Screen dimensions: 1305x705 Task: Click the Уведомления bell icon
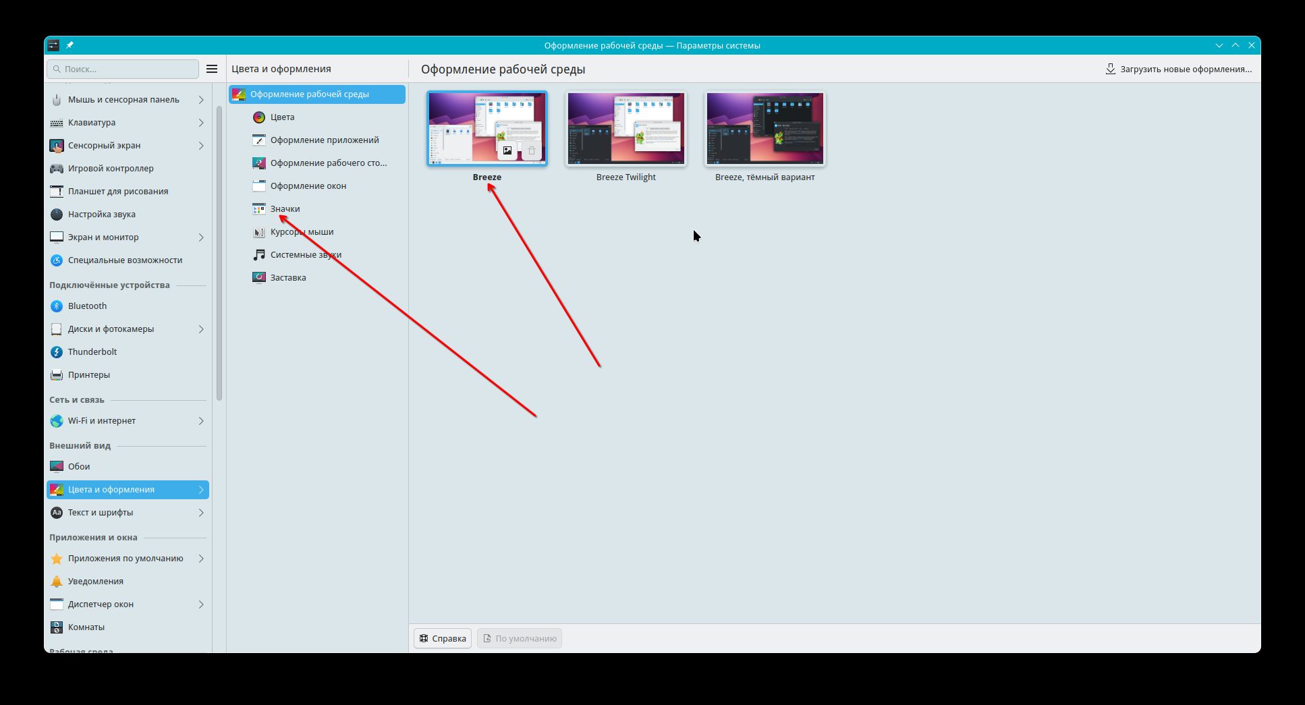click(57, 582)
